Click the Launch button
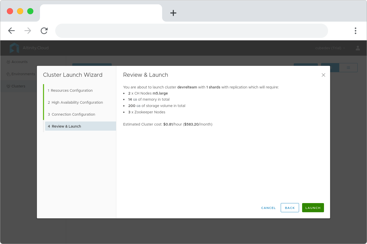367x244 pixels. point(313,208)
